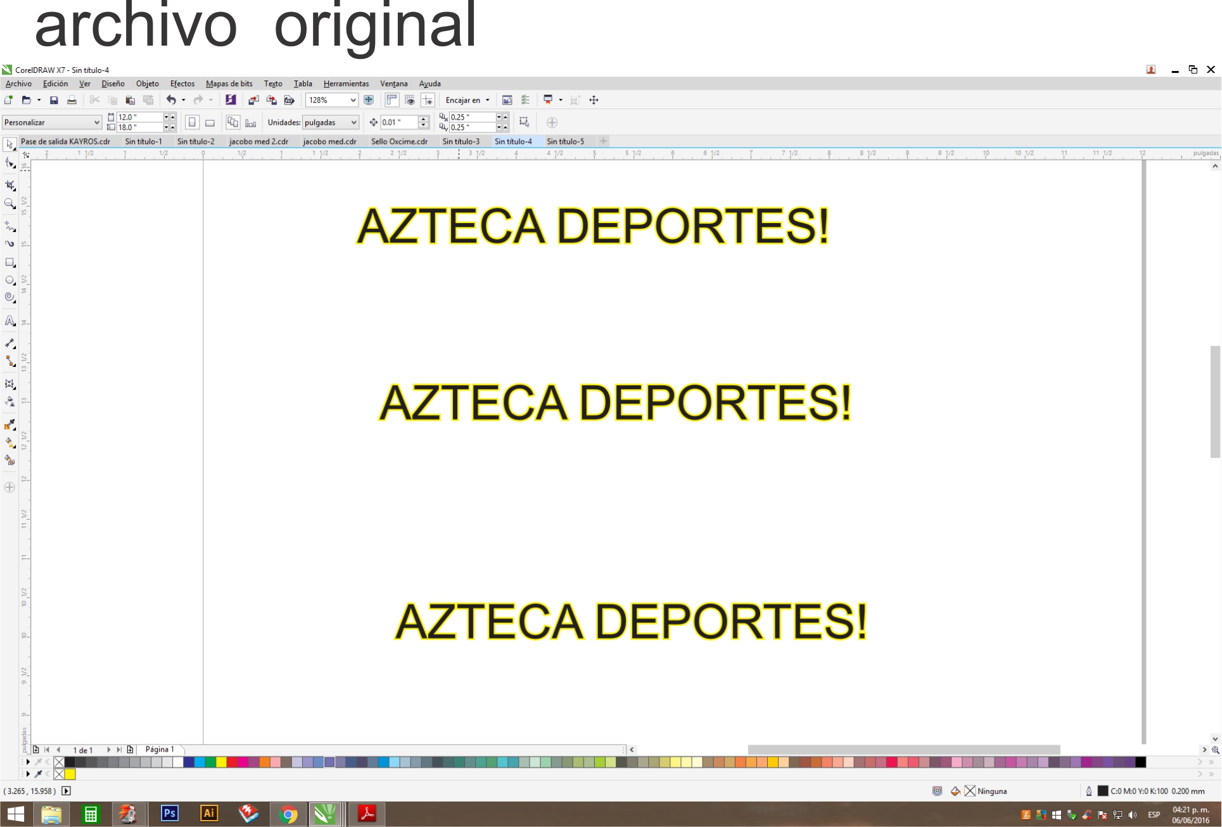This screenshot has height=827, width=1222.
Task: Pick the red swatch in color palette
Action: tap(232, 762)
